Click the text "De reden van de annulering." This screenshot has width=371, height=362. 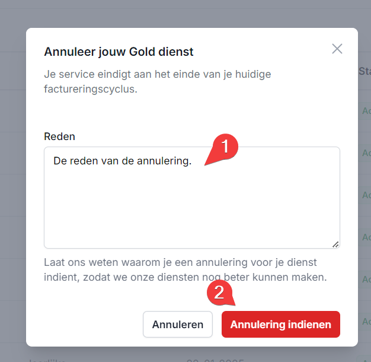coord(122,161)
